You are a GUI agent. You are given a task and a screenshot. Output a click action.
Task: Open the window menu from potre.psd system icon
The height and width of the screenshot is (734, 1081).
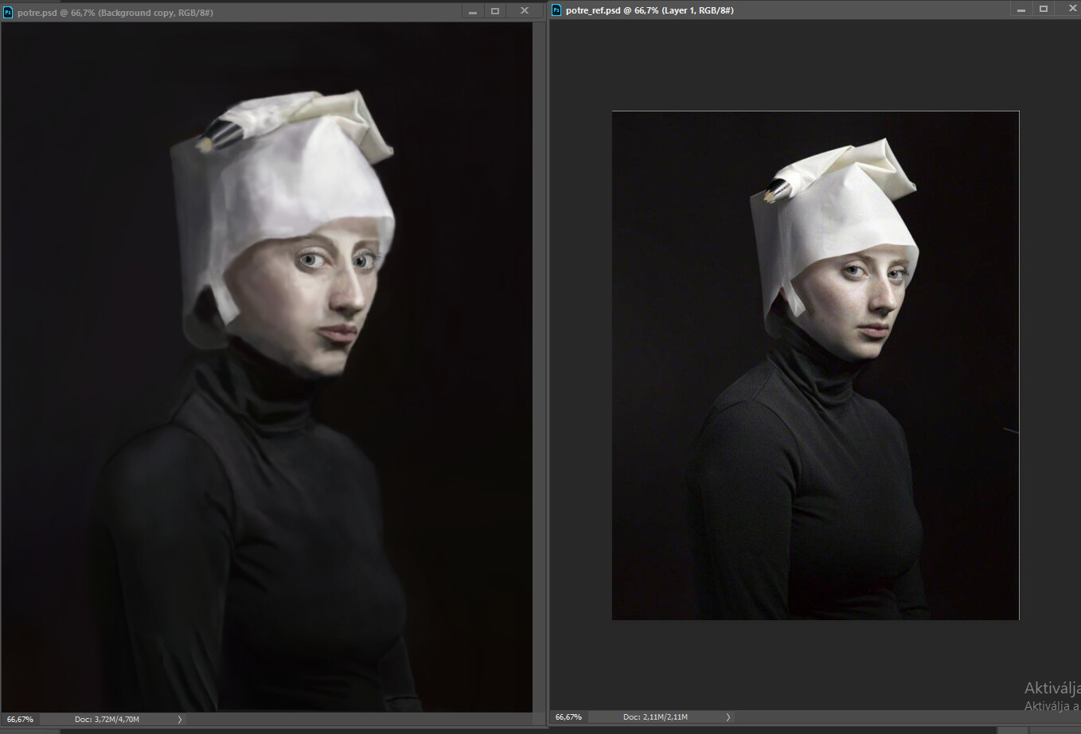(x=9, y=12)
